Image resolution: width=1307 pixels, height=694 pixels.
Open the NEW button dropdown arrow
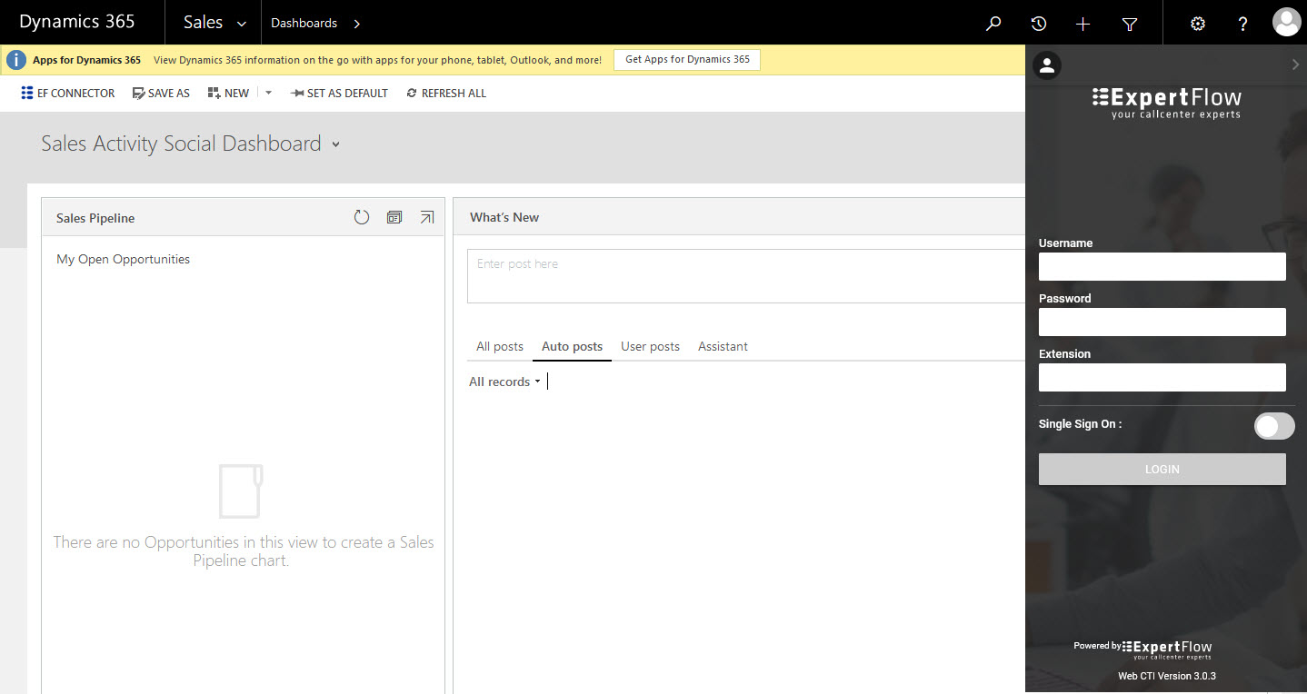[x=268, y=93]
